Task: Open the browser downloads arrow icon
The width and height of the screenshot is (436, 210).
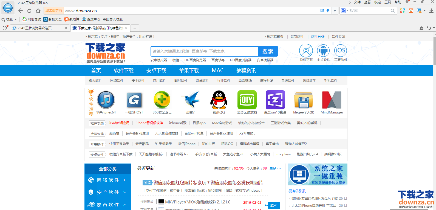Action: coord(431,11)
